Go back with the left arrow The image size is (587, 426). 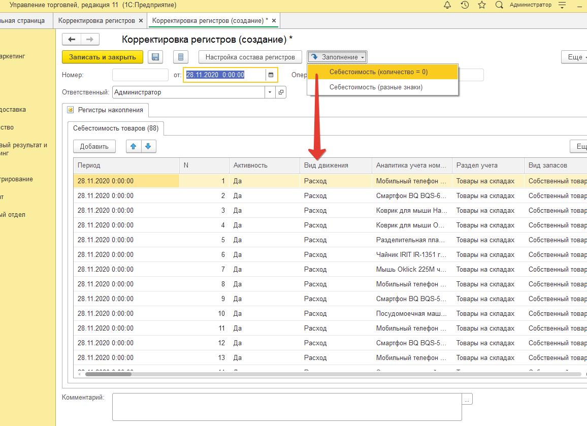pyautogui.click(x=72, y=39)
